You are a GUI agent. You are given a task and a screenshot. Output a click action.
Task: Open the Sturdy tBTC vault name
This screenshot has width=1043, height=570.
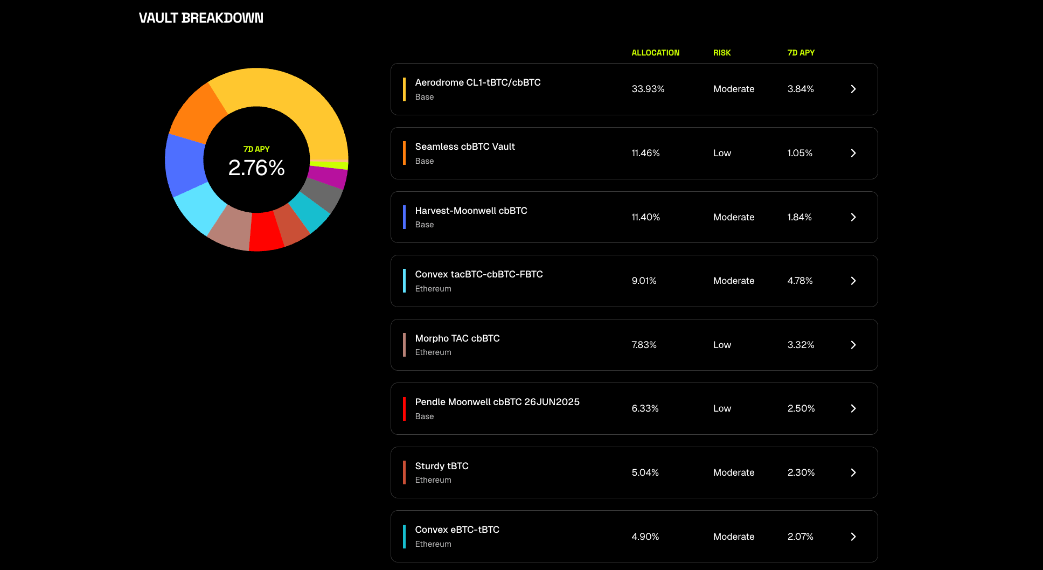(x=441, y=466)
